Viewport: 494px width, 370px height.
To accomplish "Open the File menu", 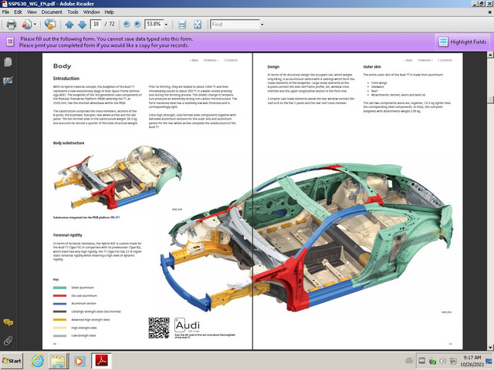I will (5, 12).
